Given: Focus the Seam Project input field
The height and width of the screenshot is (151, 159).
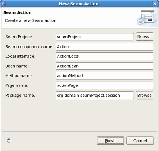Looking at the screenshot, I should (x=95, y=37).
